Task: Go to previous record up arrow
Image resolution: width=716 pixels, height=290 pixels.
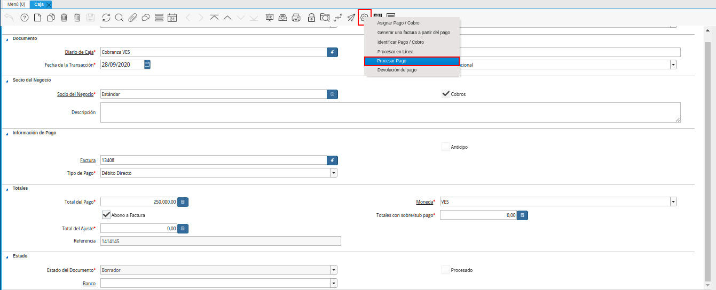Action: point(227,18)
